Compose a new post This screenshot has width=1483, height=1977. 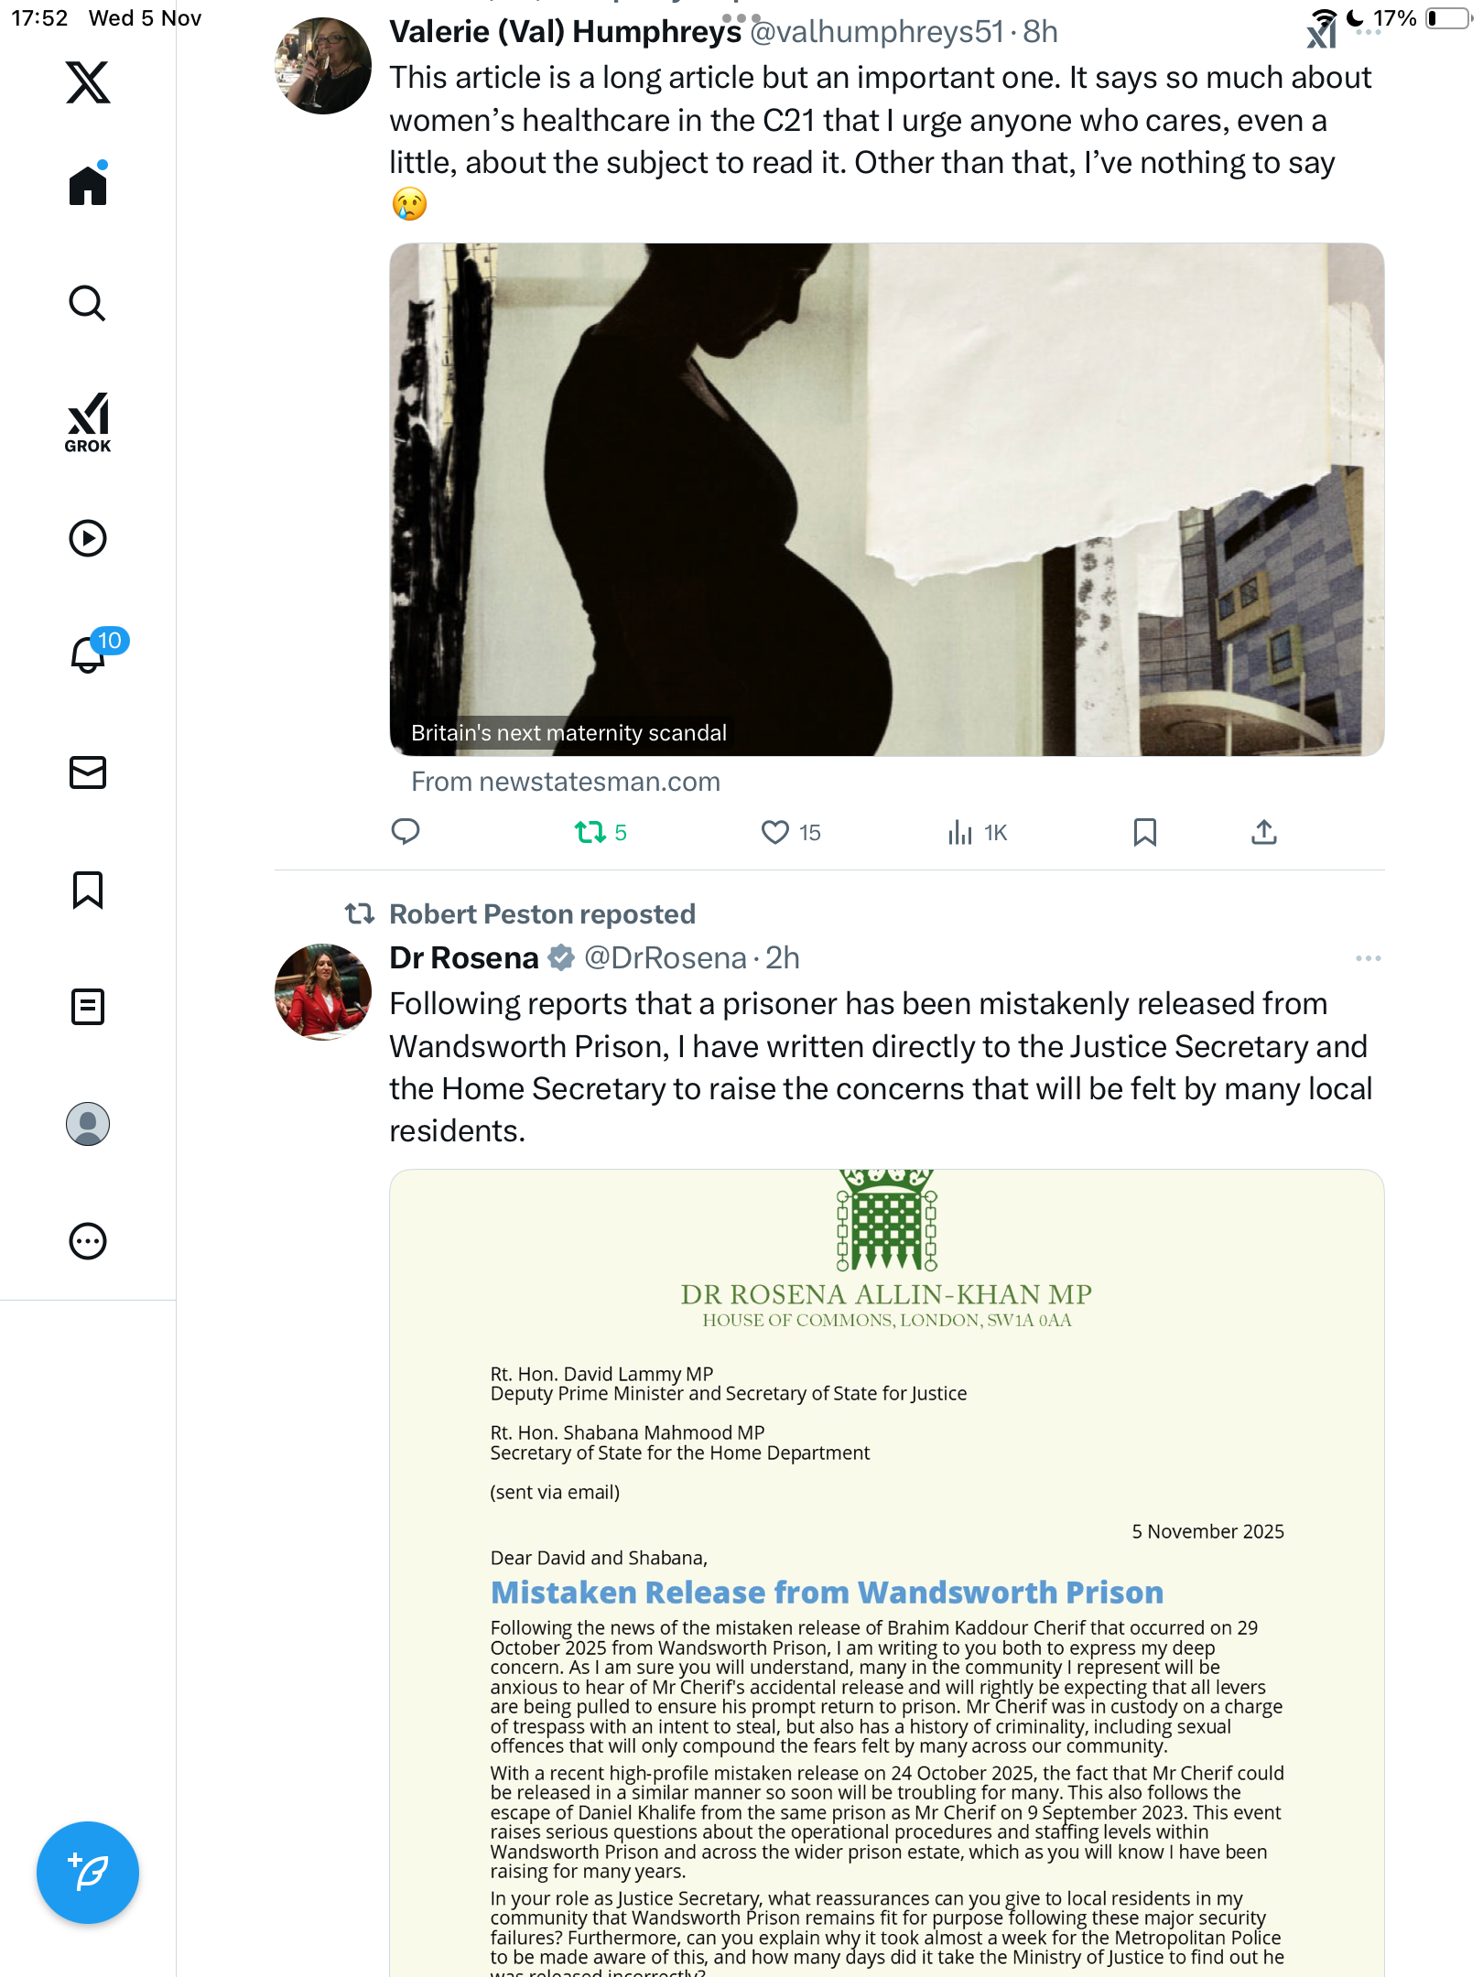(x=88, y=1873)
